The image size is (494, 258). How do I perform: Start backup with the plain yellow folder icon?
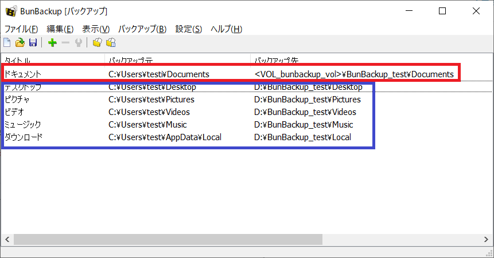click(x=98, y=42)
